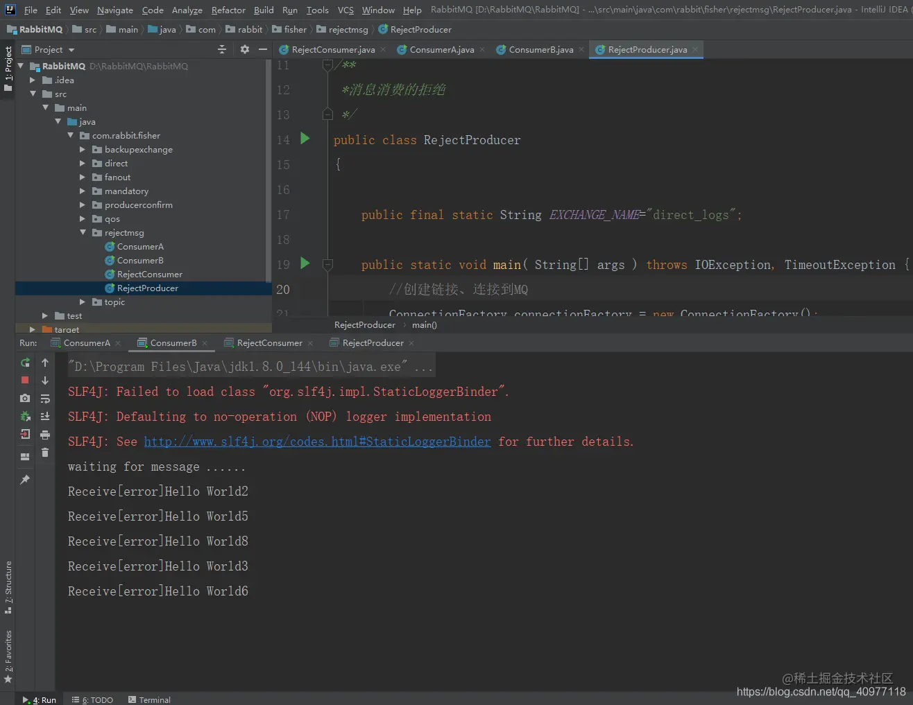The image size is (913, 705).
Task: Open the File menu
Action: (x=31, y=10)
